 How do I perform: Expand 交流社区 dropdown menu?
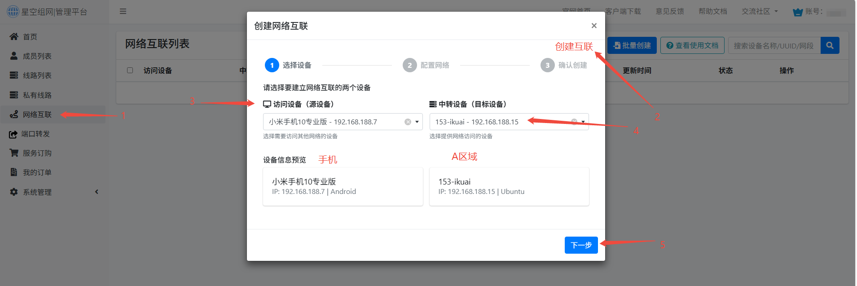(760, 11)
